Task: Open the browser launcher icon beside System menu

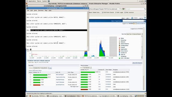Action: click(49, 1)
